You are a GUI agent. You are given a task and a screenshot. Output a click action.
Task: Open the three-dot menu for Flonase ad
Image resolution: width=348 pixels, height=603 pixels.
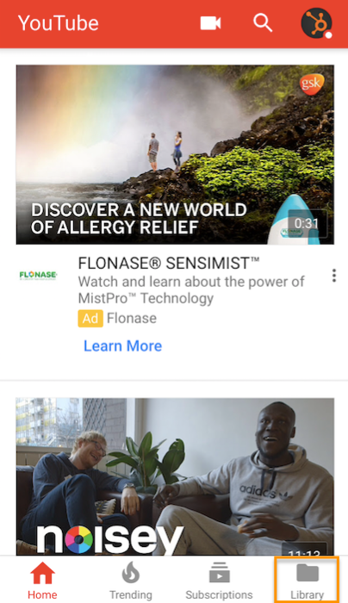pyautogui.click(x=333, y=276)
